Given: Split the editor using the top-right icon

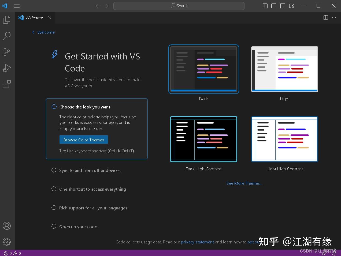Looking at the screenshot, I should tap(325, 17).
